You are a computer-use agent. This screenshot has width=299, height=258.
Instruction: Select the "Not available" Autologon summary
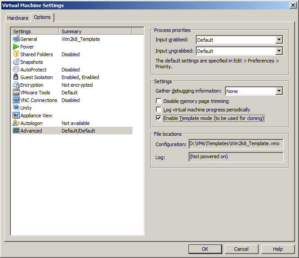[75, 123]
